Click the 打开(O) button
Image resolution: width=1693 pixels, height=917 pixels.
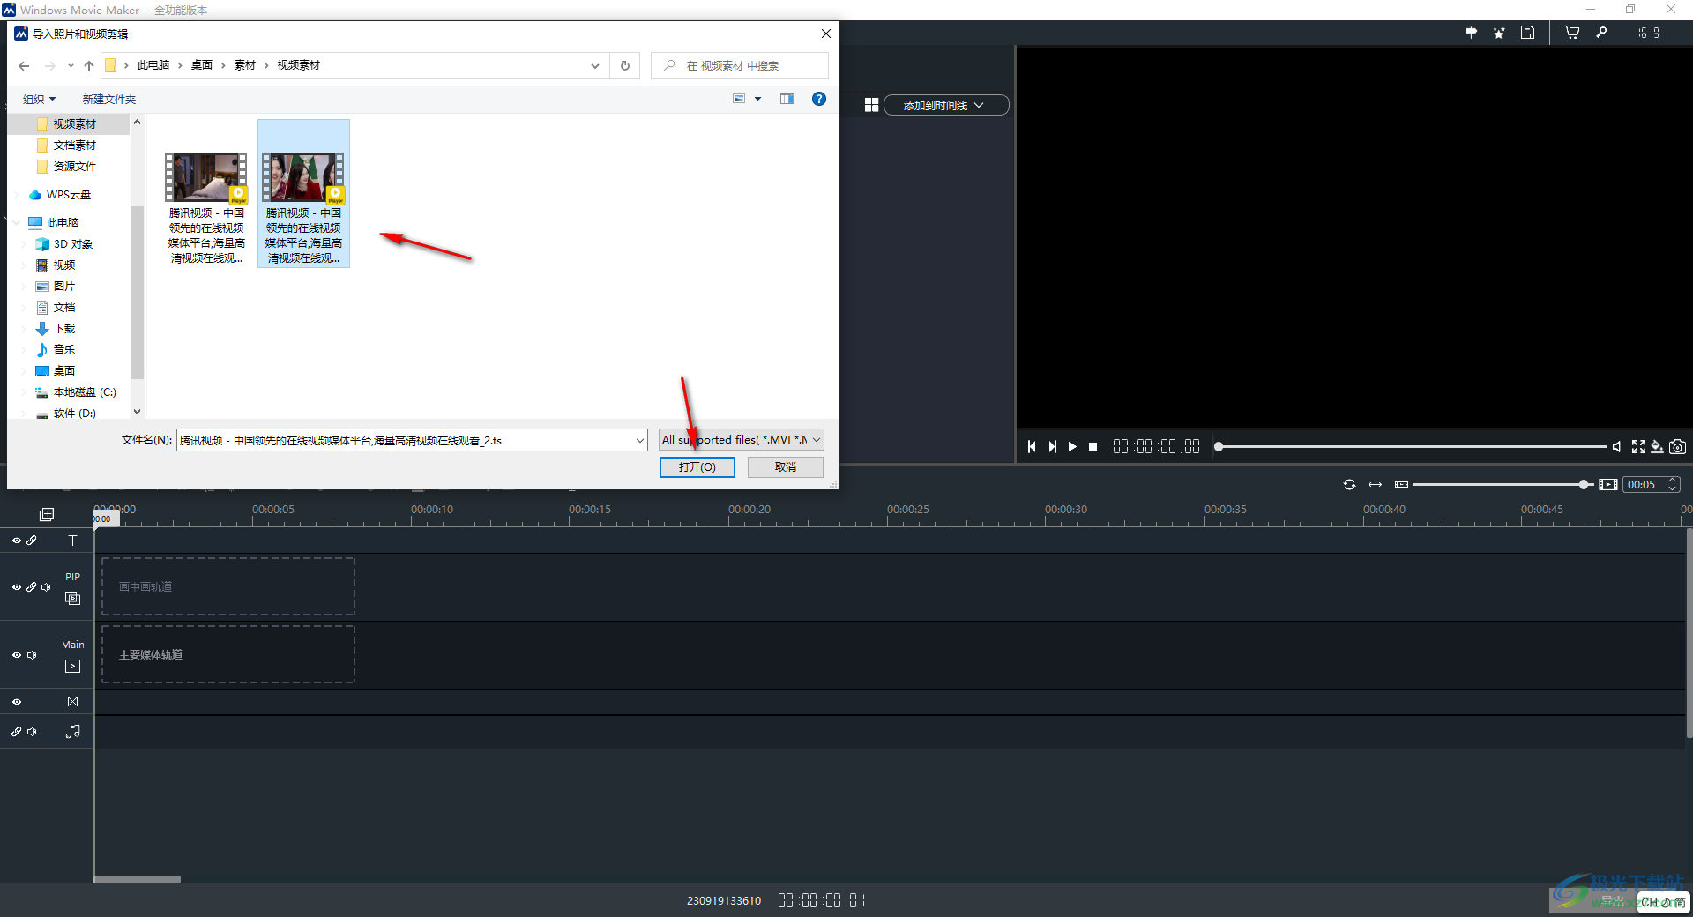[x=697, y=467]
